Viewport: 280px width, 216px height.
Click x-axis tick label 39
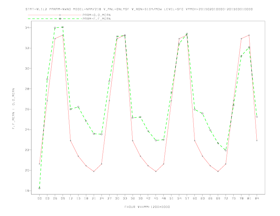140,198
